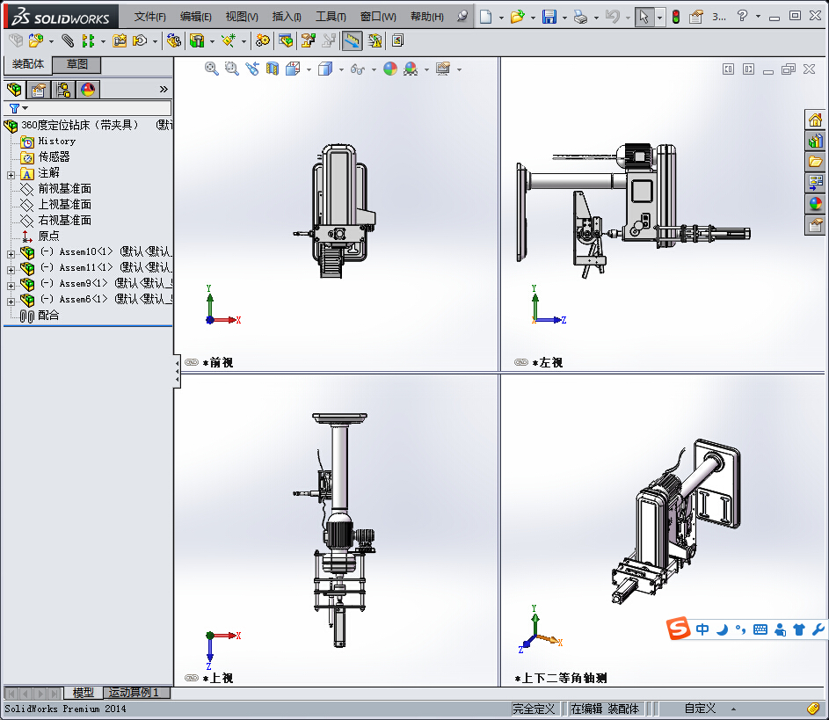Select the 配合 mates folder
The width and height of the screenshot is (829, 720).
(x=48, y=316)
